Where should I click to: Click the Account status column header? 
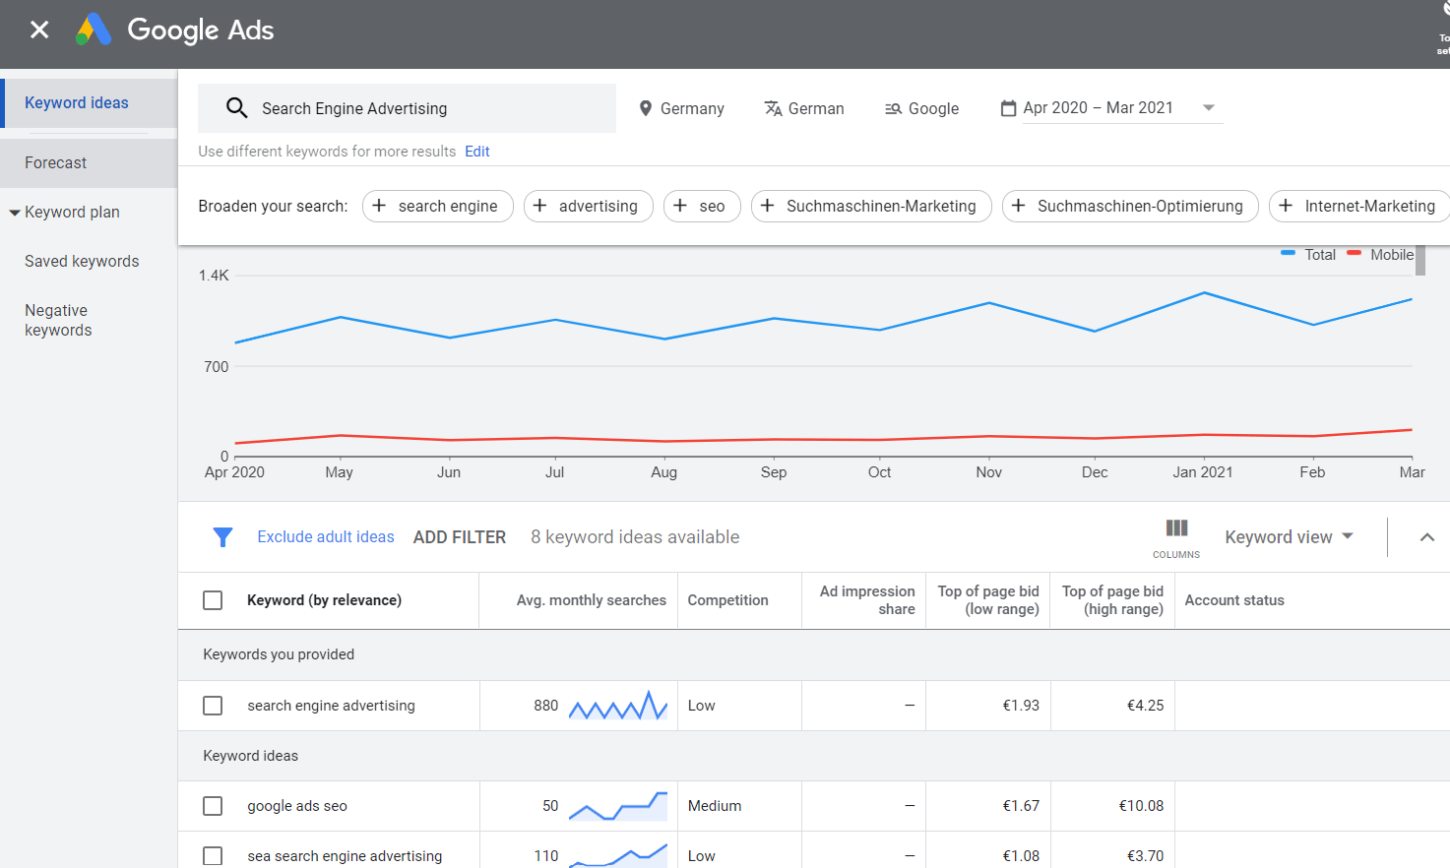(x=1234, y=600)
